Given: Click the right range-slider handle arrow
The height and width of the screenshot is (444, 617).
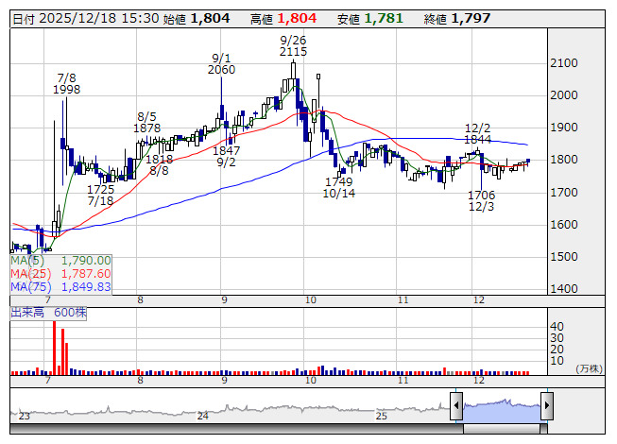Looking at the screenshot, I should click(x=547, y=406).
